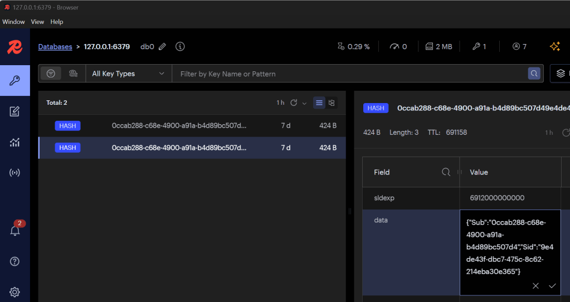Apply the data value edit checkmark

[x=552, y=286]
